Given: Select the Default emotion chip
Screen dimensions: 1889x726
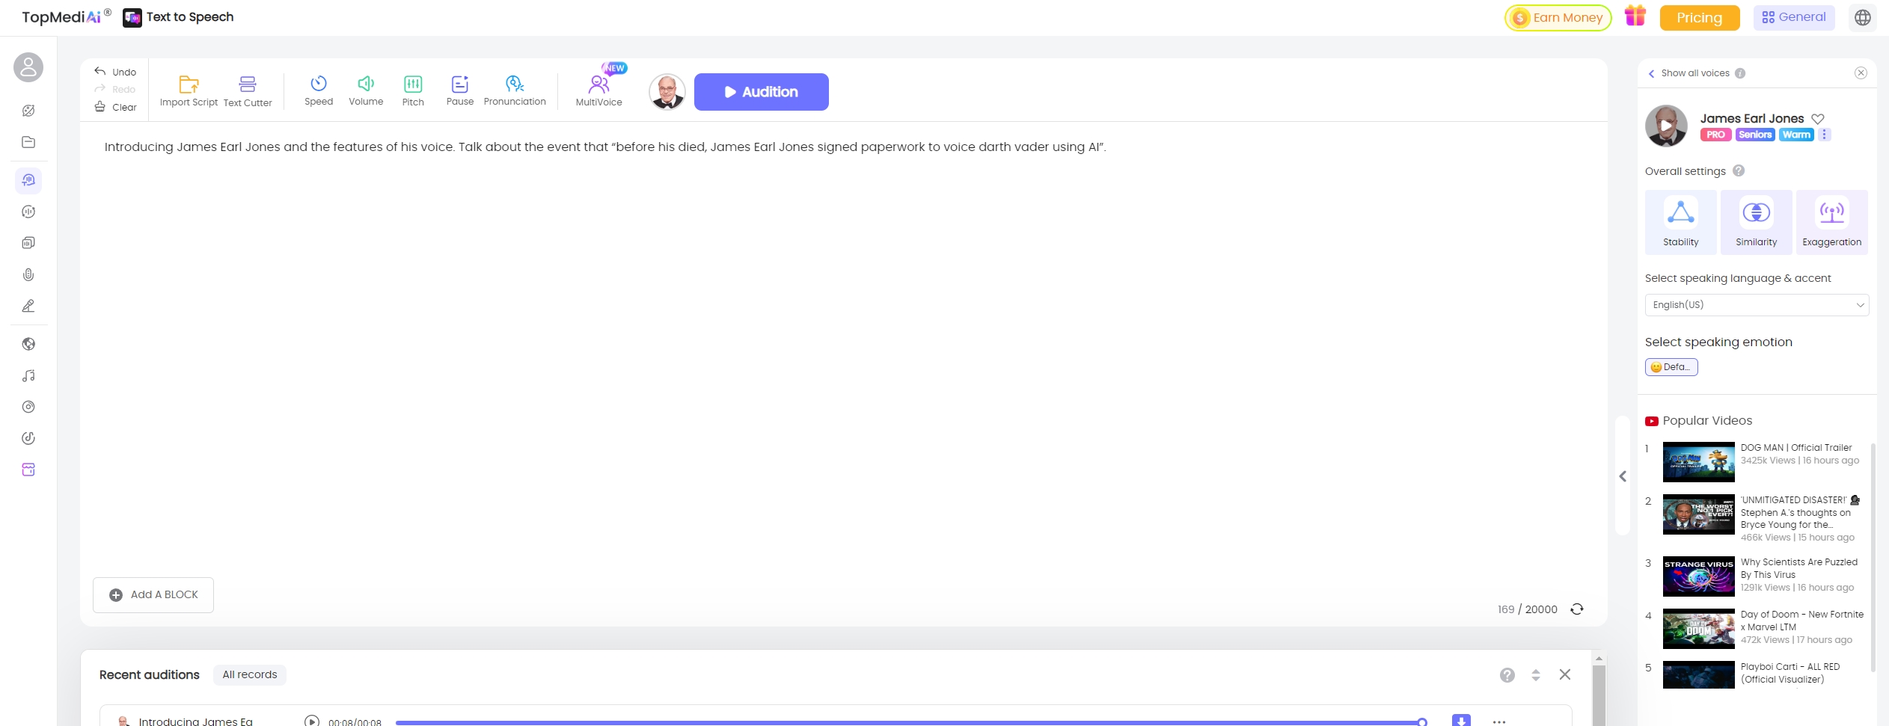Looking at the screenshot, I should 1671,367.
